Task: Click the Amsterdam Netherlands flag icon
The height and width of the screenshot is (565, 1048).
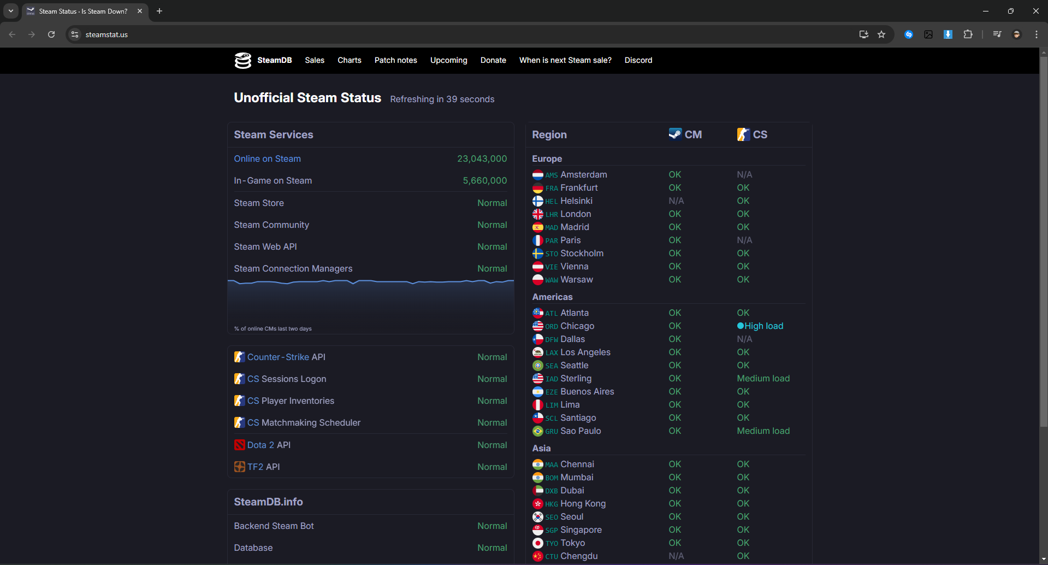Action: click(x=538, y=175)
